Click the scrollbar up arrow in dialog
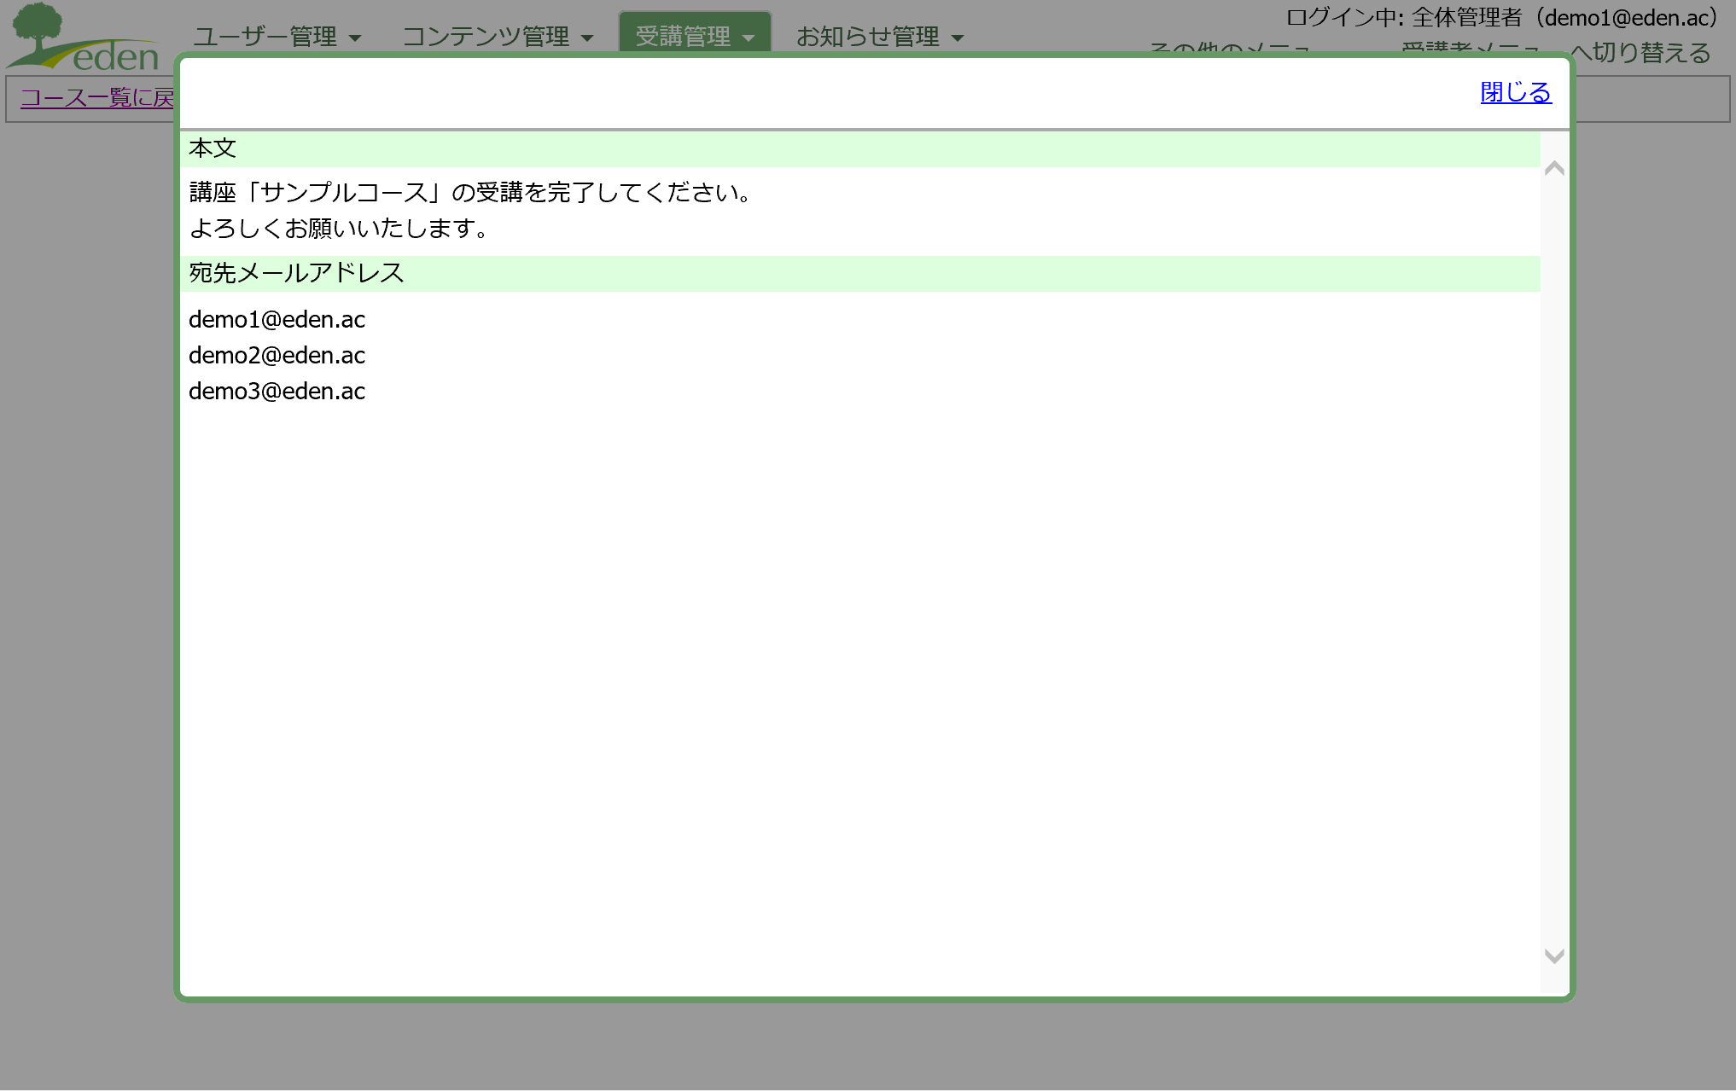Image resolution: width=1736 pixels, height=1092 pixels. click(1554, 169)
